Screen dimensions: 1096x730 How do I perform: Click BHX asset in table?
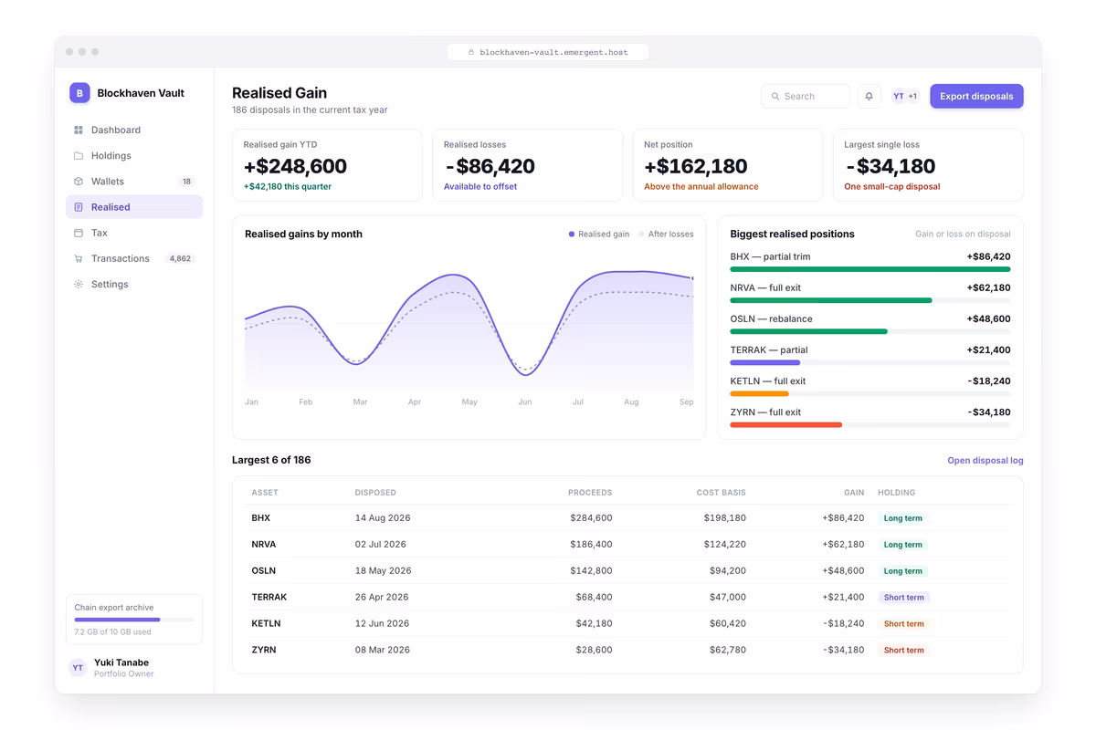[x=261, y=518]
